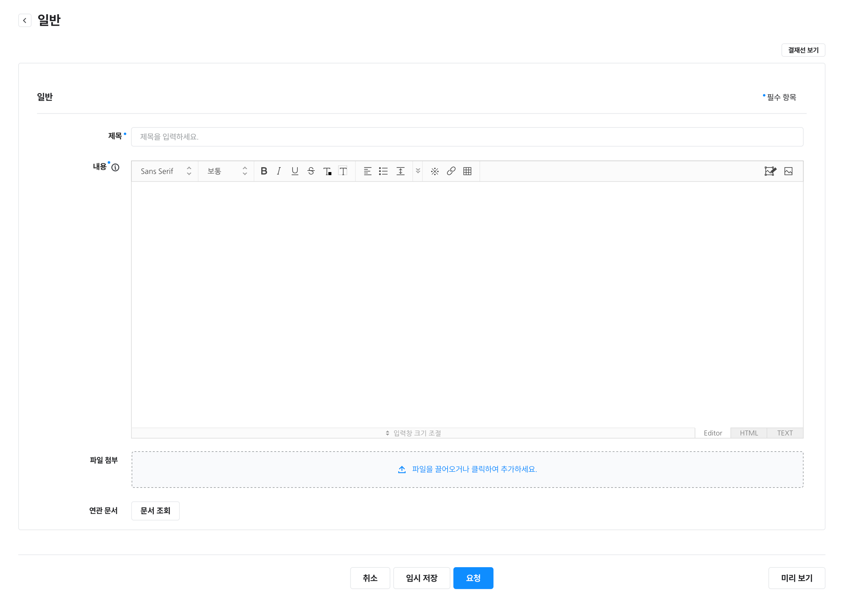This screenshot has height=603, width=844.
Task: Apply strikethrough to text
Action: click(311, 171)
